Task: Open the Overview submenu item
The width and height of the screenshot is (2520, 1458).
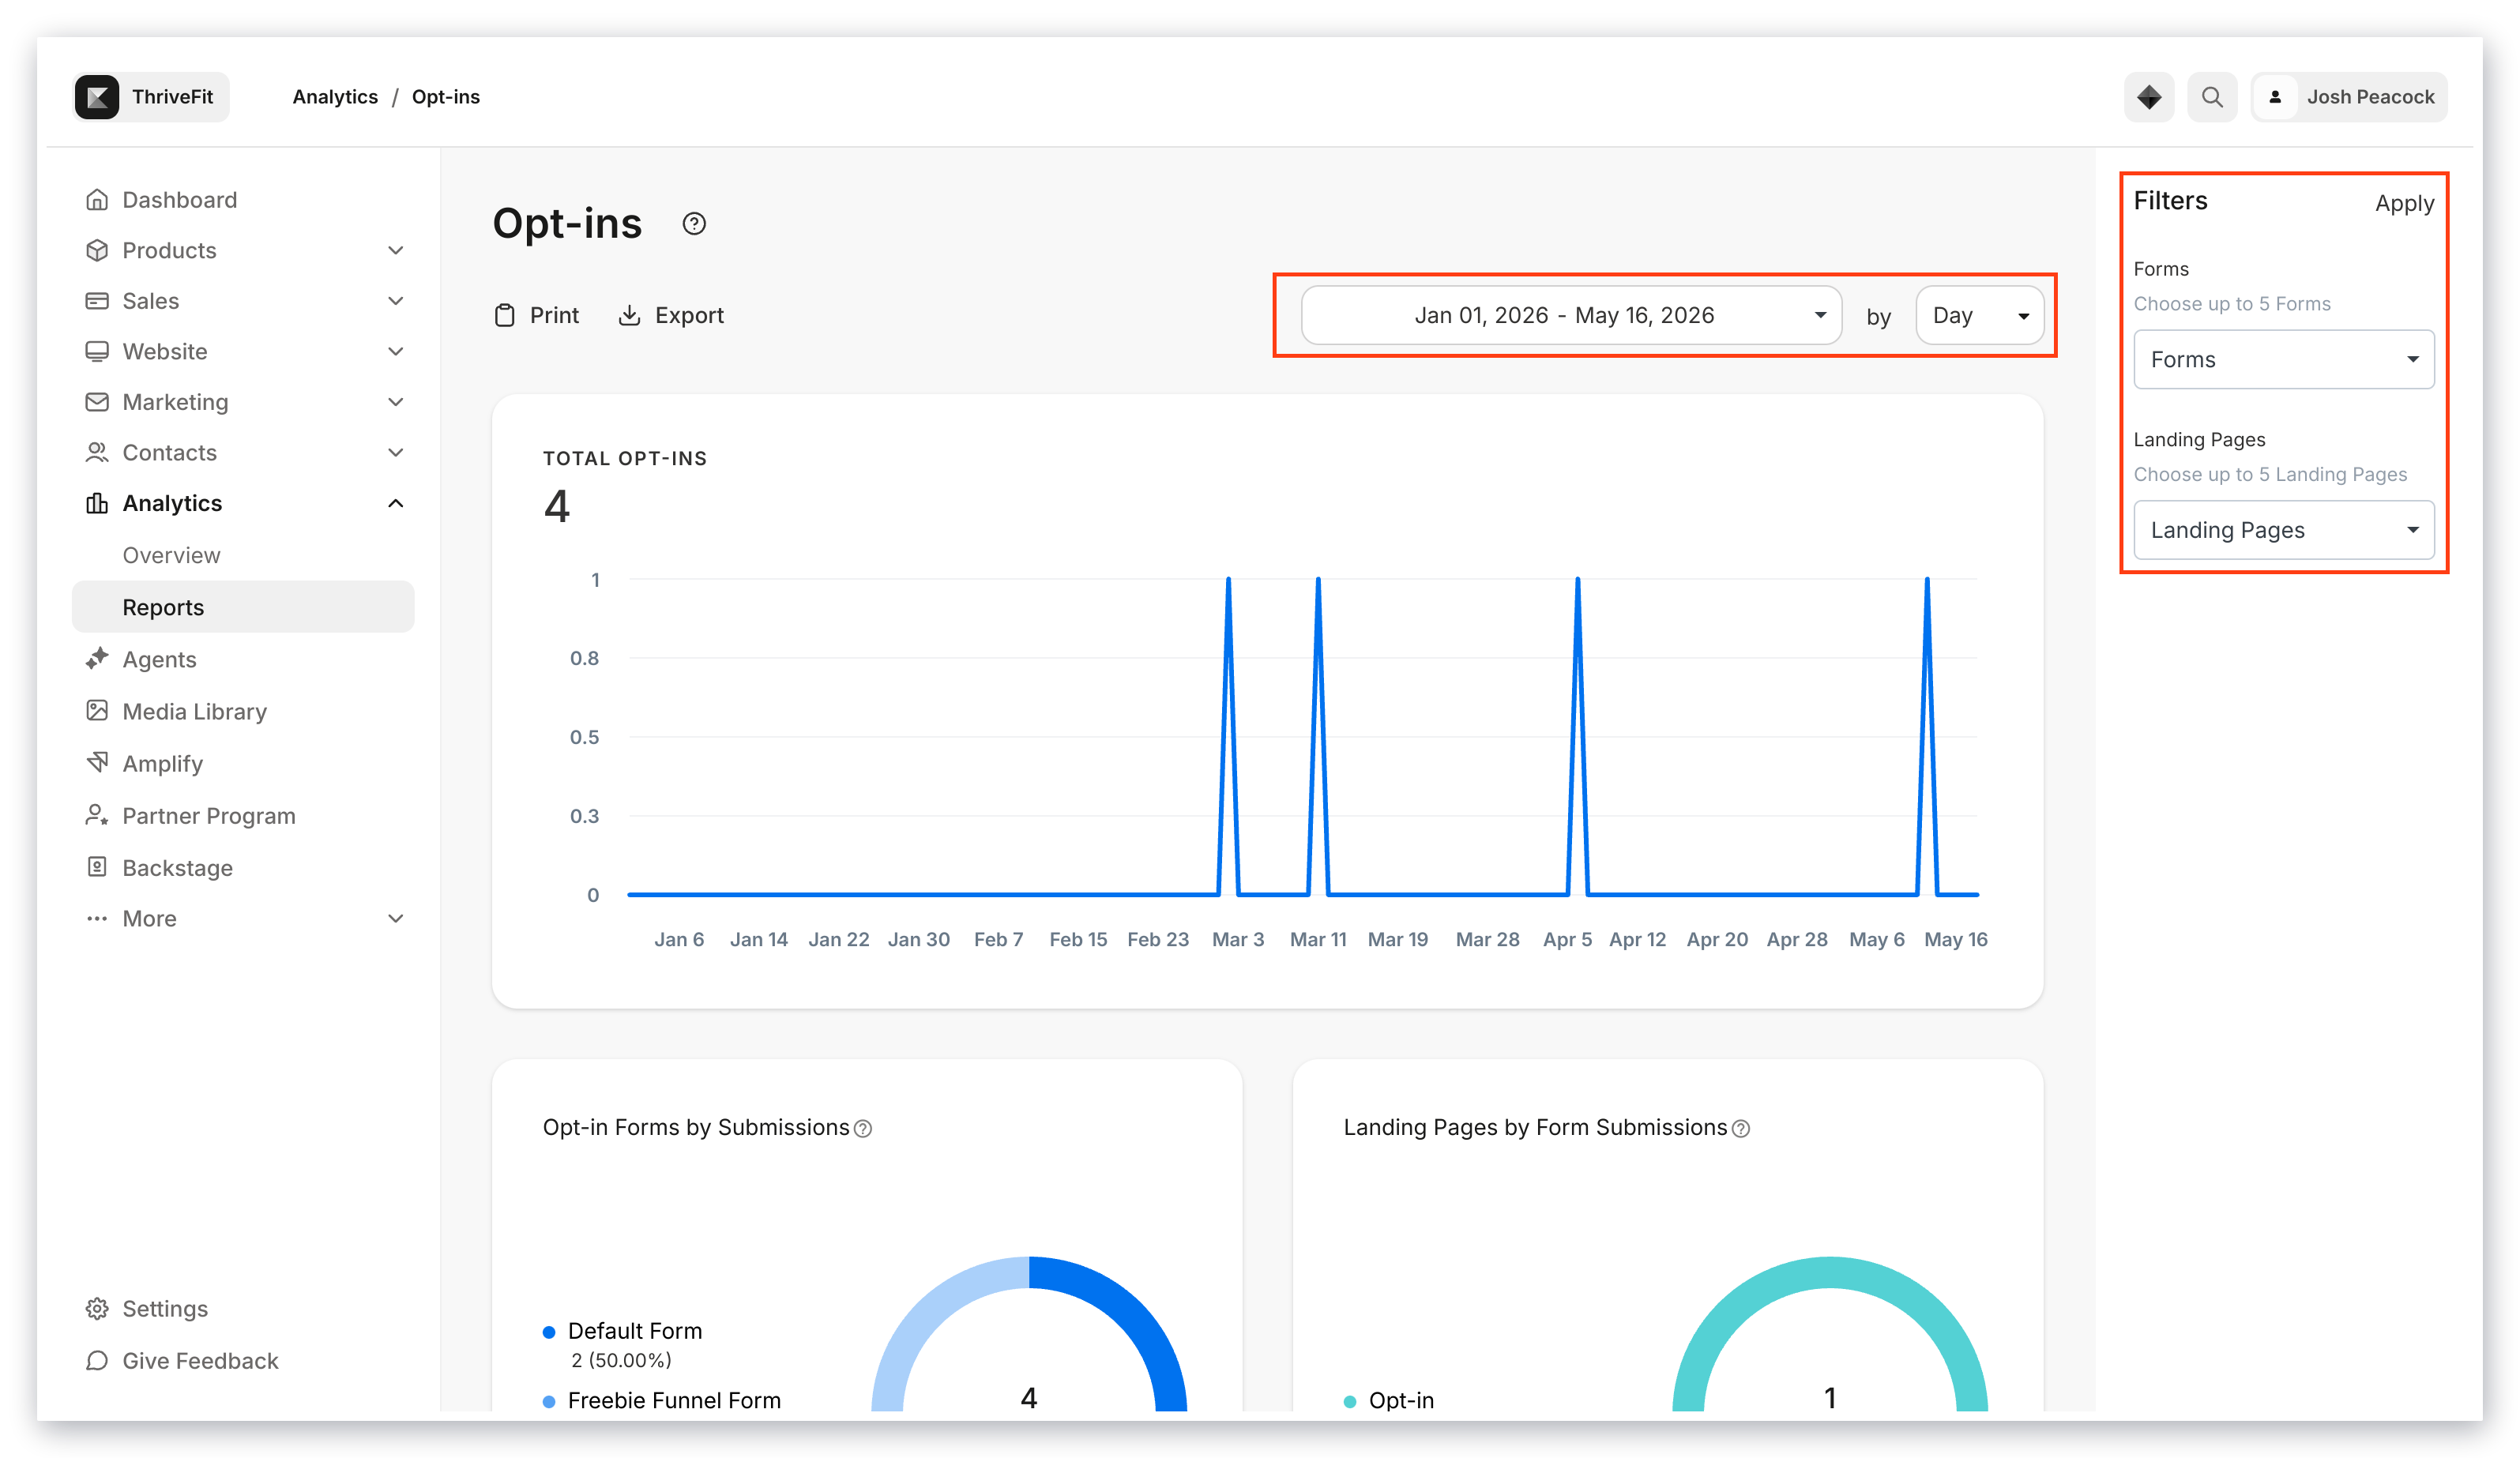Action: [x=171, y=555]
